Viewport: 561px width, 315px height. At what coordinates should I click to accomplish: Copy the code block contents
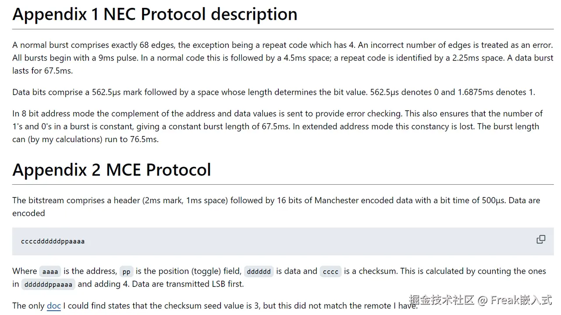click(x=541, y=239)
